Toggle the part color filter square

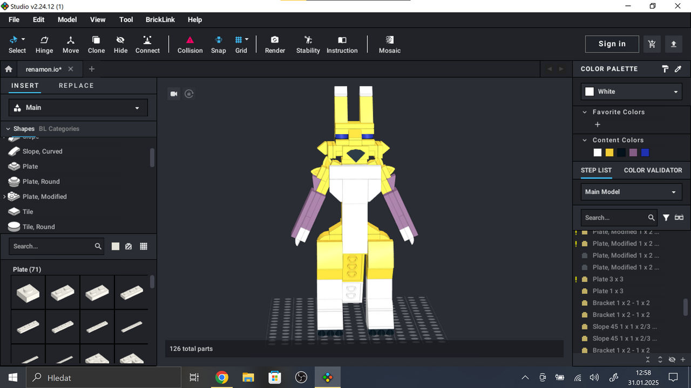click(x=116, y=246)
